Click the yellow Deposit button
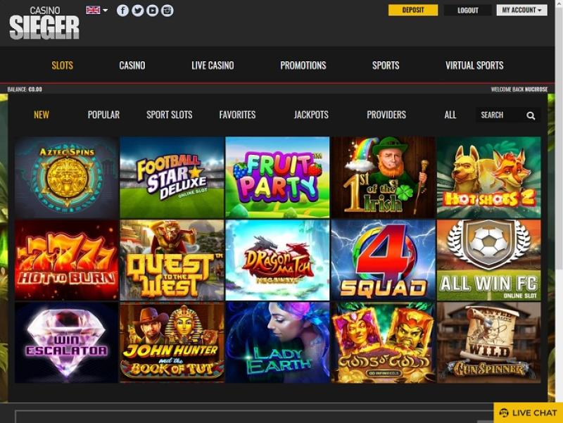 pos(413,10)
